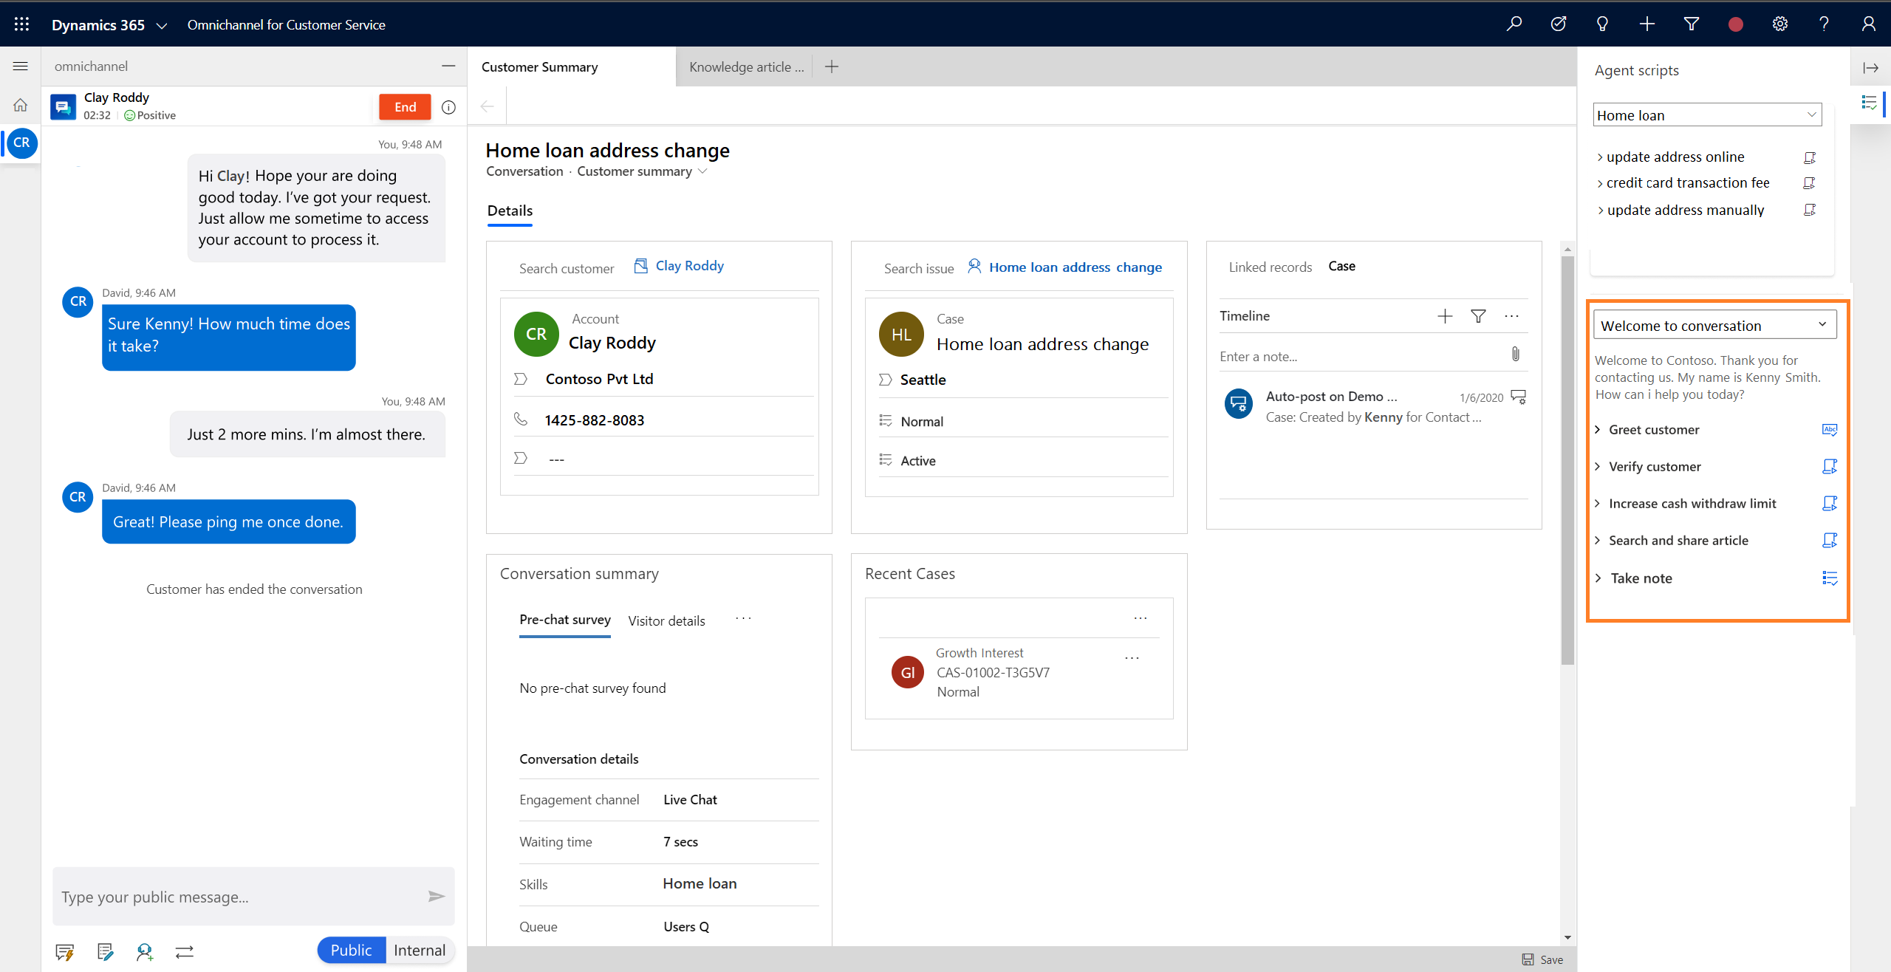
Task: Click the add note icon in Timeline
Action: 1445,316
